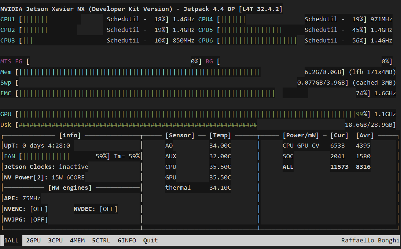Click the EMC usage bar

(x=147, y=93)
